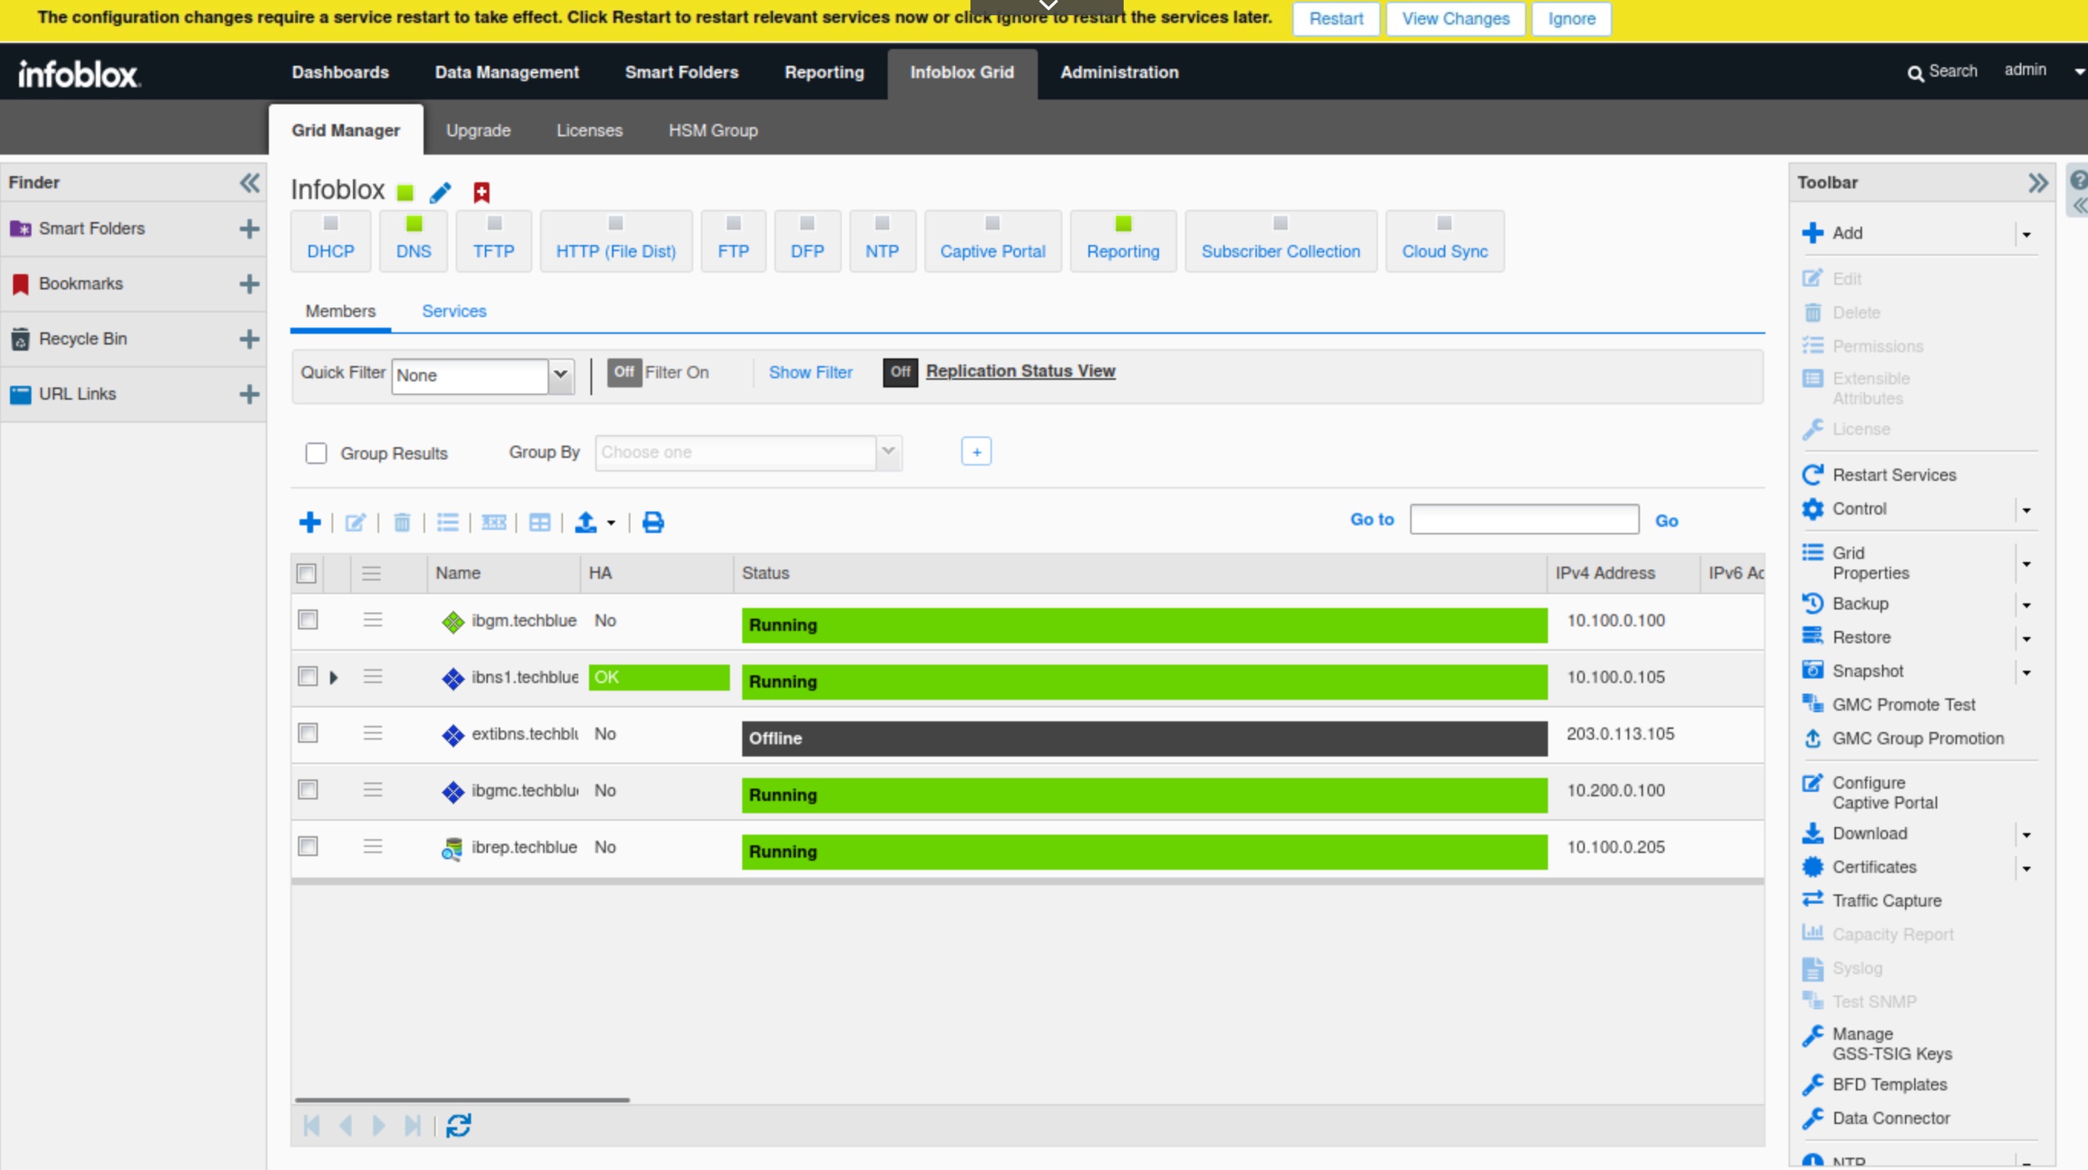Click the Restart Services icon in the Toolbar
The image size is (2088, 1170).
point(1812,475)
